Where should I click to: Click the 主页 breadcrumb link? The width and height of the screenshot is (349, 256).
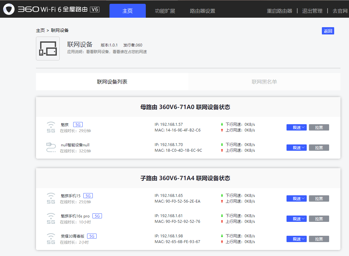point(40,30)
